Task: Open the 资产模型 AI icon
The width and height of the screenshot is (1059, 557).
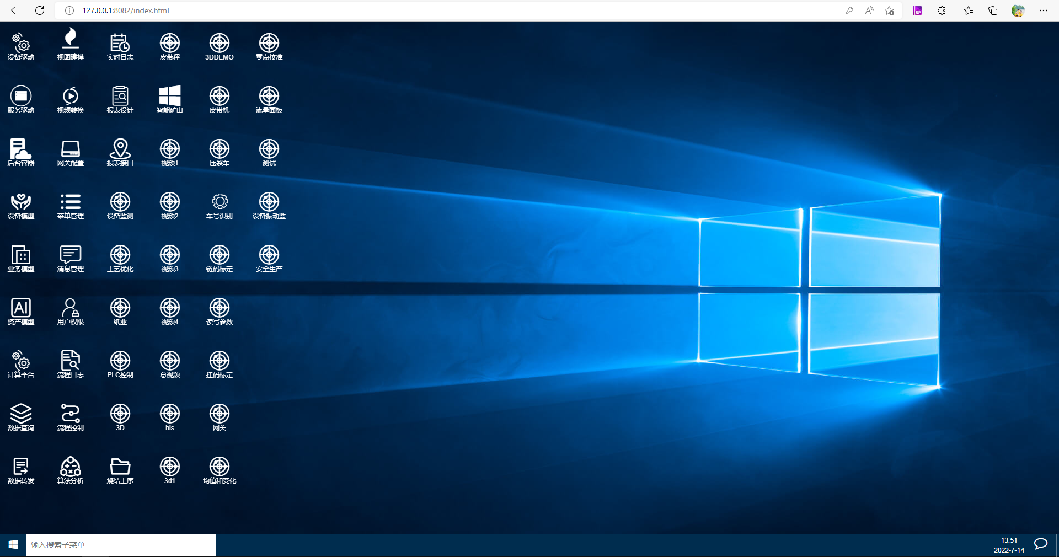Action: tap(21, 311)
